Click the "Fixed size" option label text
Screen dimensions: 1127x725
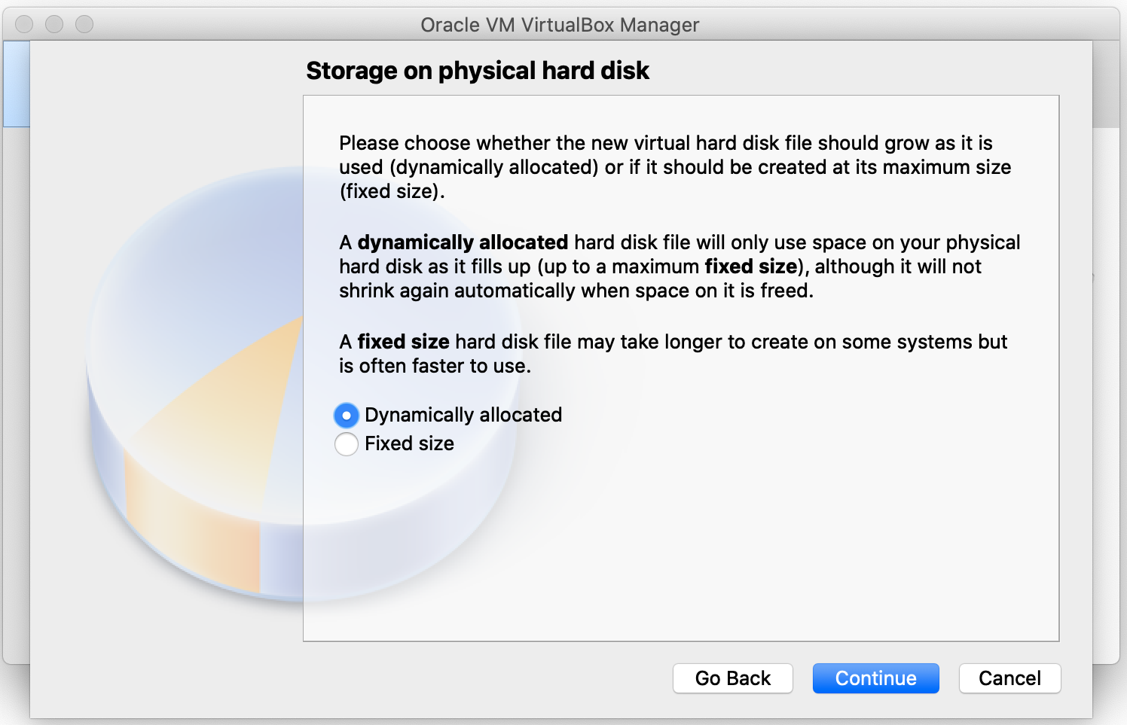409,443
